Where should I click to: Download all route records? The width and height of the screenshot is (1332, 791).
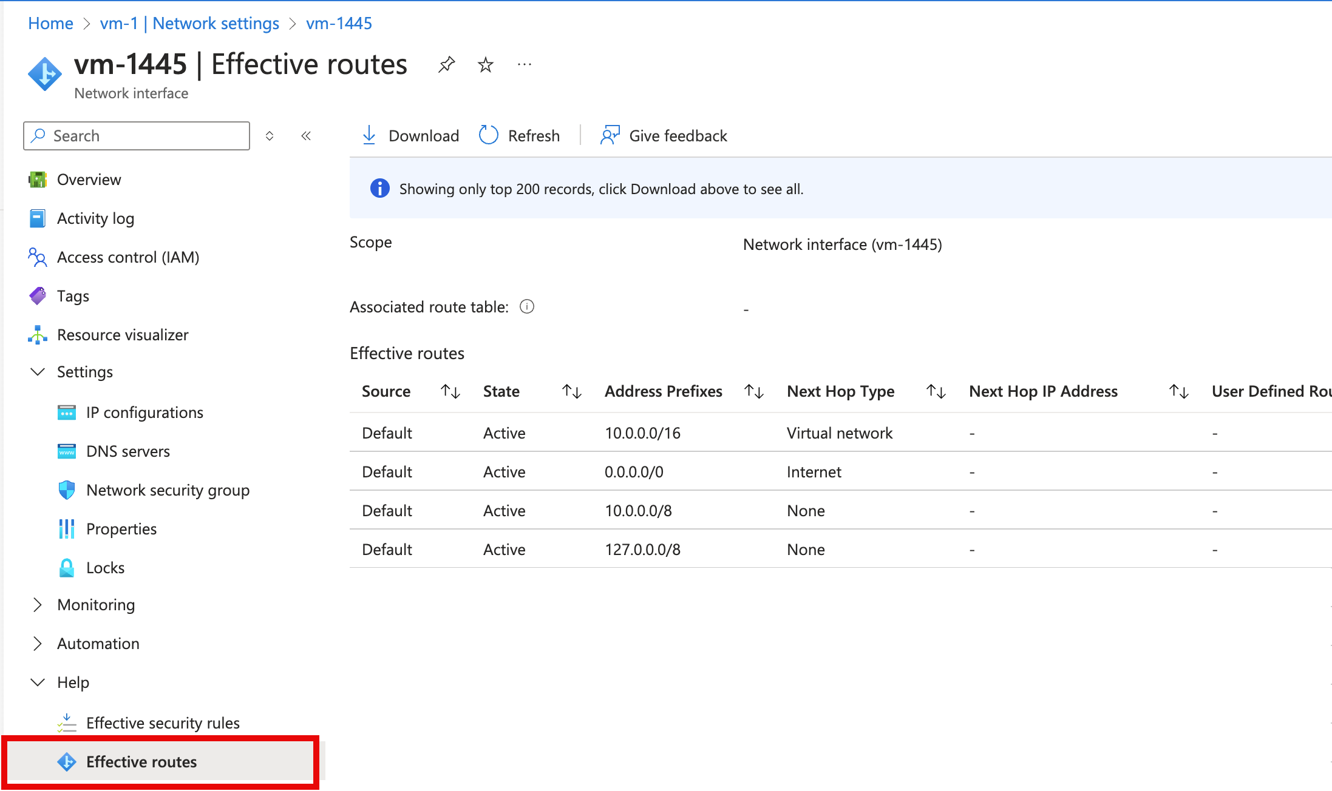410,135
